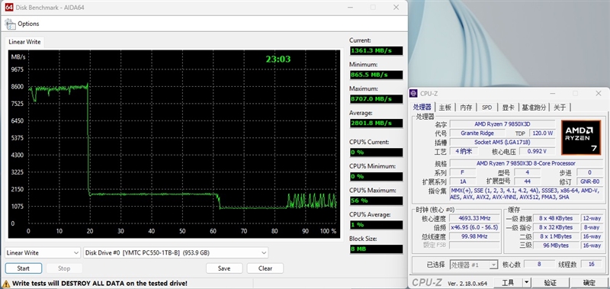Switch to the 关于 tab in CPU-Z

560,108
